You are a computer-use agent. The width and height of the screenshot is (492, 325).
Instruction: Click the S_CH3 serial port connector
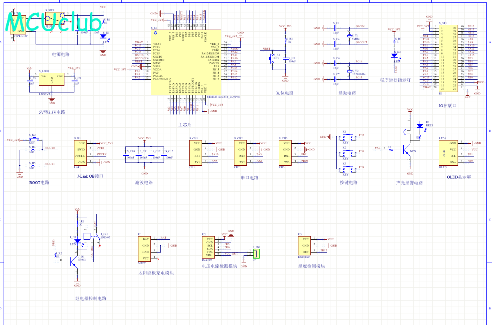pyautogui.click(x=286, y=152)
